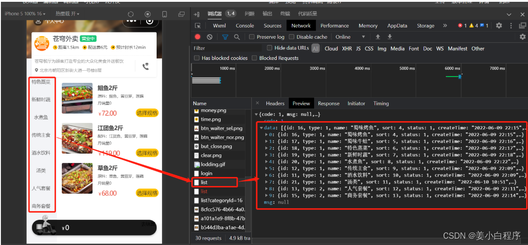Open the Timing tab of the request

tap(381, 104)
